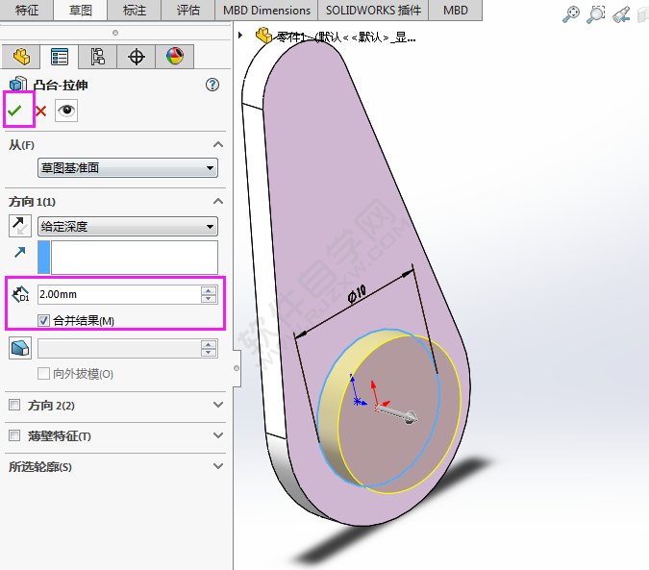
Task: Click the 2.00mm depth input field
Action: coord(119,294)
